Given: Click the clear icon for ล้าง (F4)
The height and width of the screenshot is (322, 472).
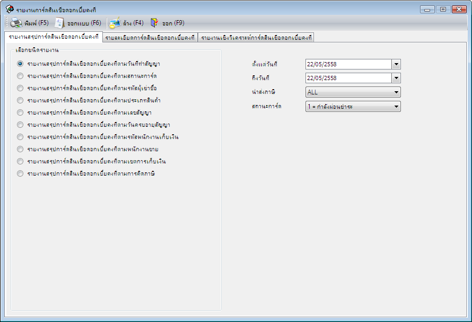Looking at the screenshot, I should click(x=115, y=23).
